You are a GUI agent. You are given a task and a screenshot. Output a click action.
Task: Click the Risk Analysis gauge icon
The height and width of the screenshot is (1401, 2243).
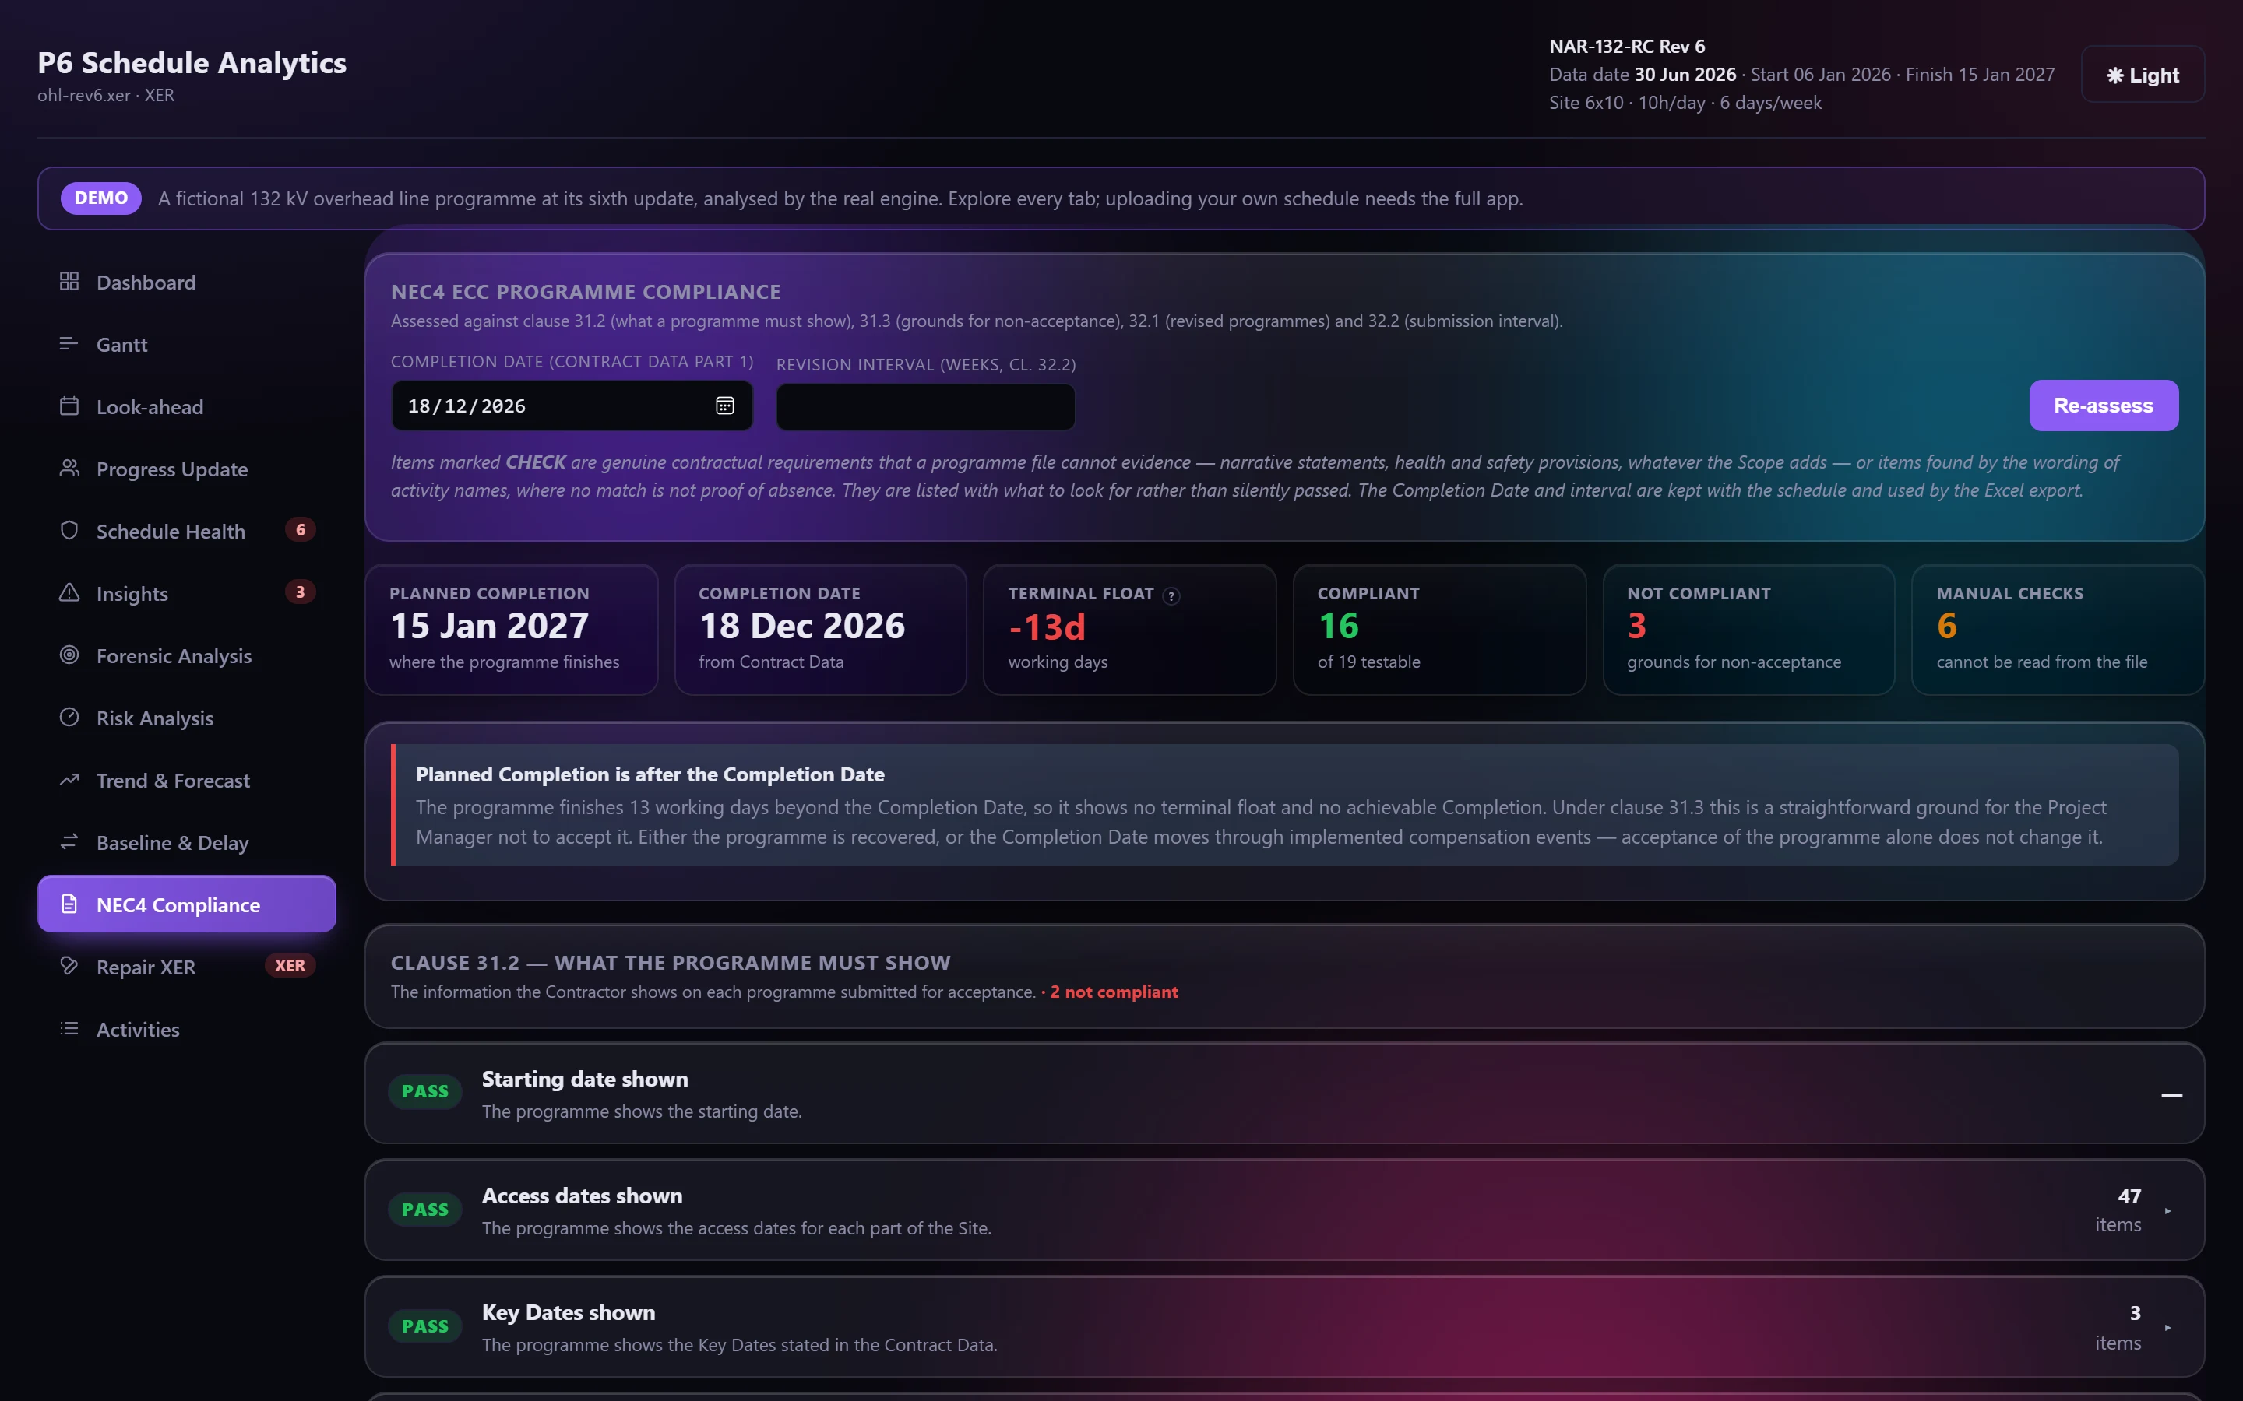69,717
